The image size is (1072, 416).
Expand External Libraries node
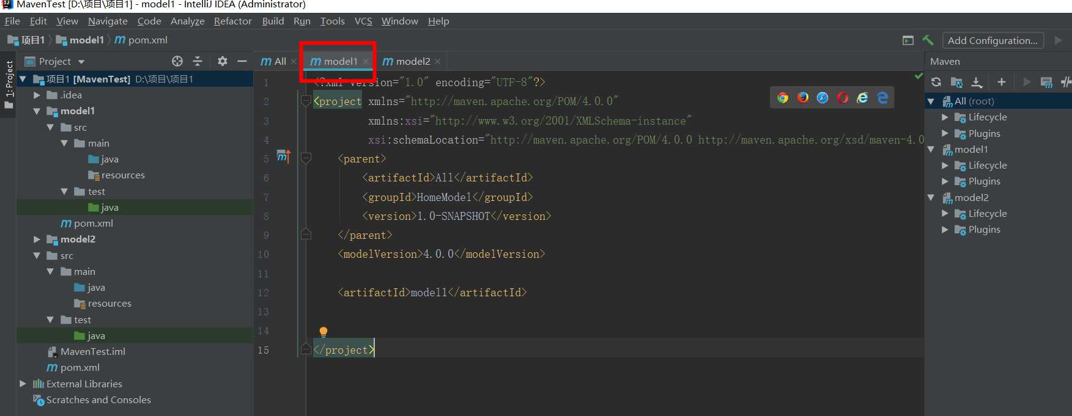point(23,384)
